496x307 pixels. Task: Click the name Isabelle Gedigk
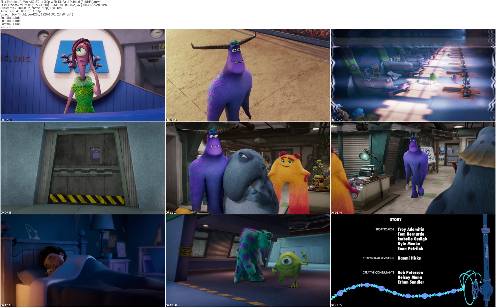(412, 239)
